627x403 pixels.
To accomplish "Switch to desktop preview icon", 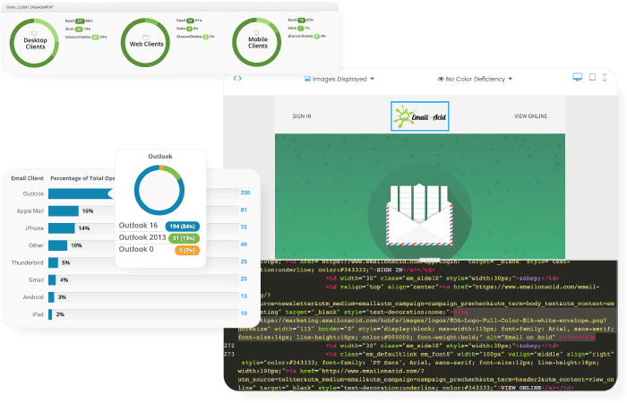I will coord(577,77).
